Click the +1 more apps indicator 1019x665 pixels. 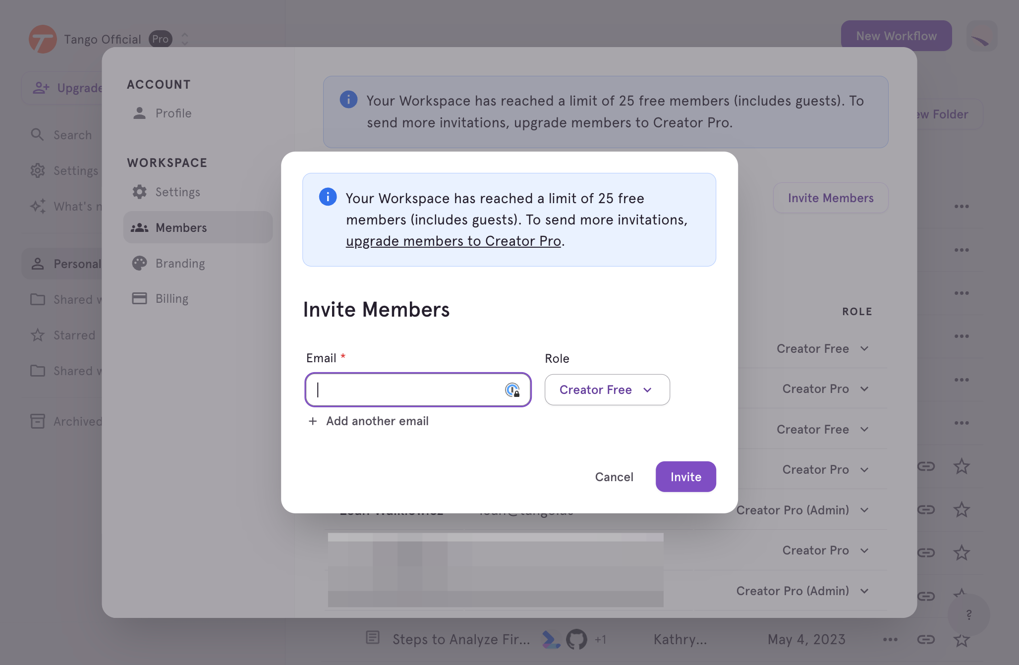coord(601,640)
